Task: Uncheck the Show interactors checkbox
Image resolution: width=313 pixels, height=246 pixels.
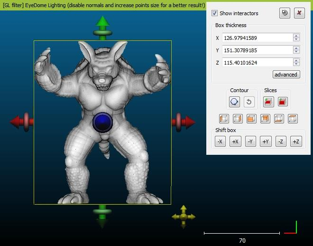Action: [x=215, y=13]
